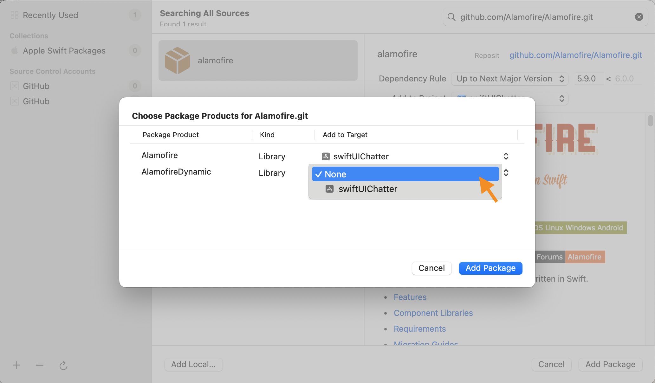Select None in the target popup menu
The width and height of the screenshot is (655, 383).
coord(405,174)
